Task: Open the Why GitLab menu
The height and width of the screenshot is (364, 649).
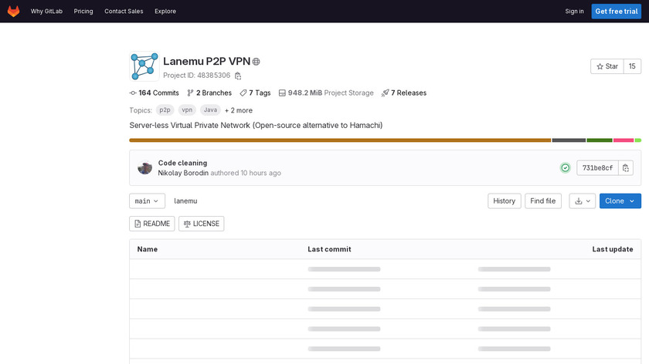Action: [x=46, y=11]
